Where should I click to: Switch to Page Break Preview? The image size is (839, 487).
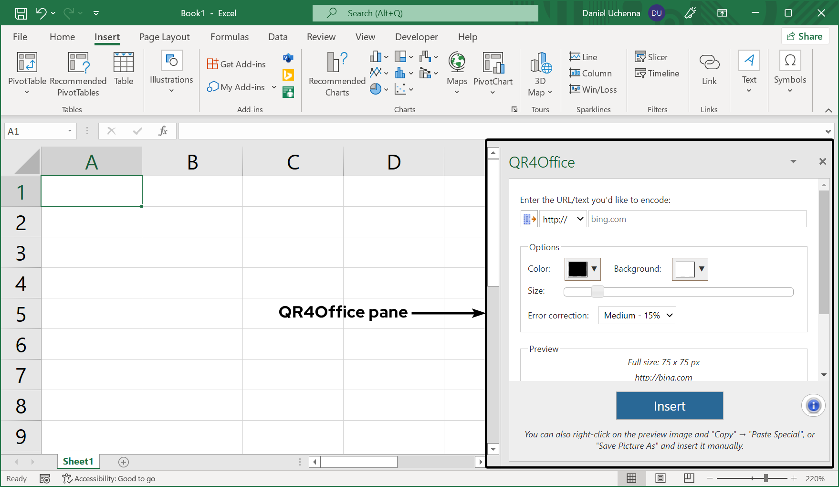click(x=689, y=478)
